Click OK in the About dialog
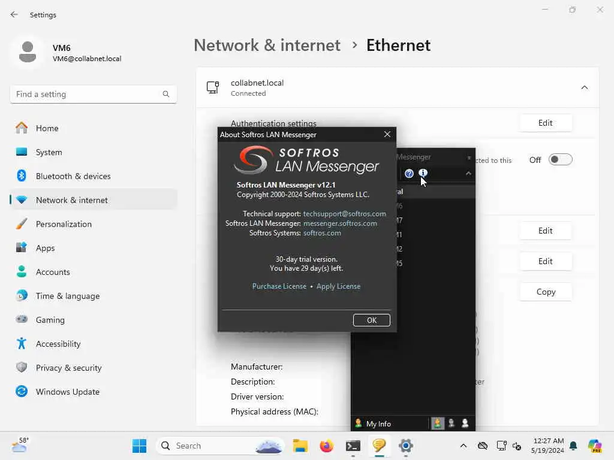614x460 pixels. 371,320
